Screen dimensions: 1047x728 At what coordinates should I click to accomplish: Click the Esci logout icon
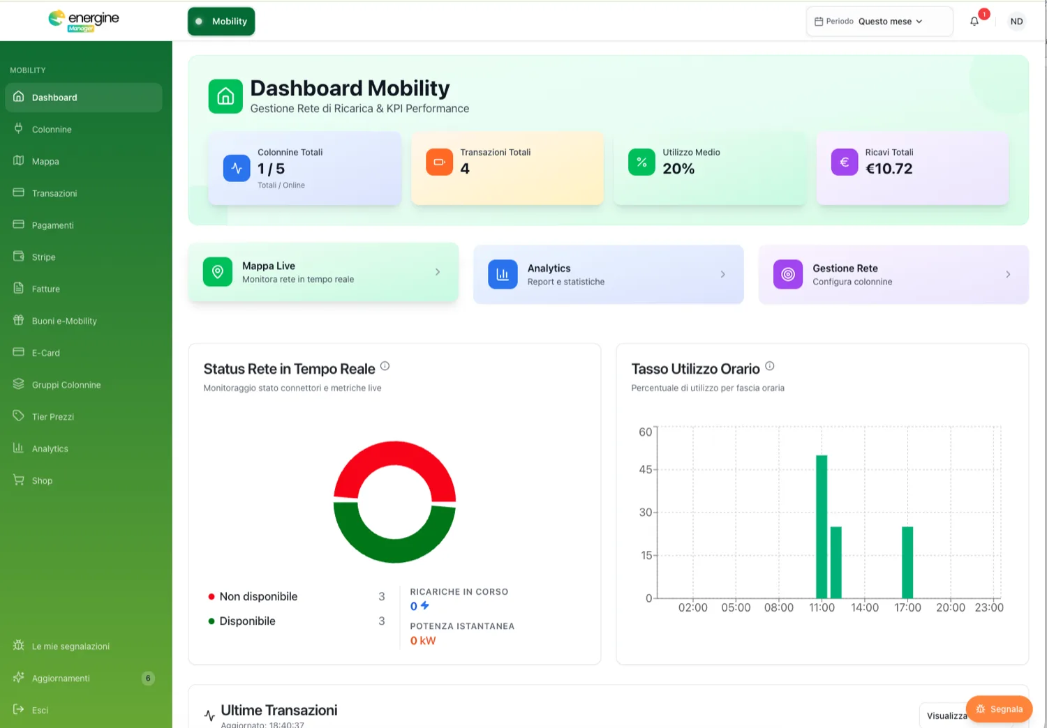click(19, 709)
